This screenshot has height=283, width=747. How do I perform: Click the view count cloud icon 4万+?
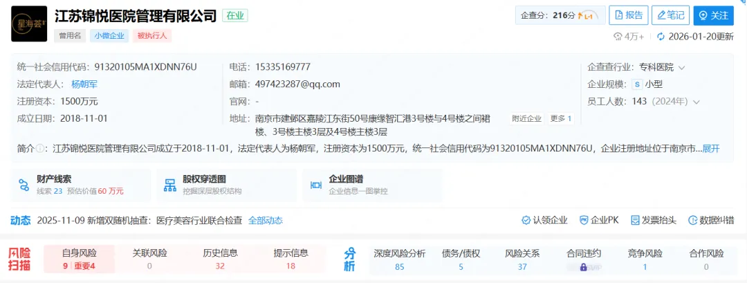pyautogui.click(x=618, y=37)
